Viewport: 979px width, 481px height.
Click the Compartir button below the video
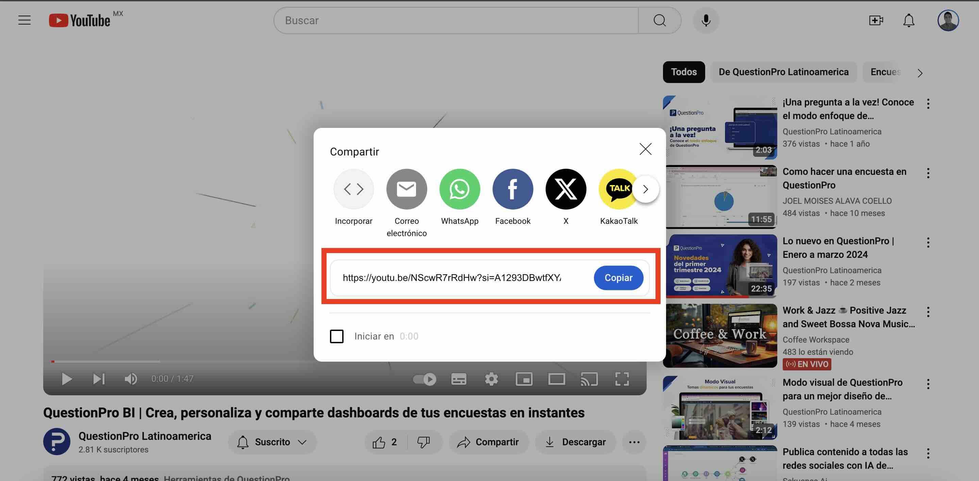pyautogui.click(x=488, y=442)
